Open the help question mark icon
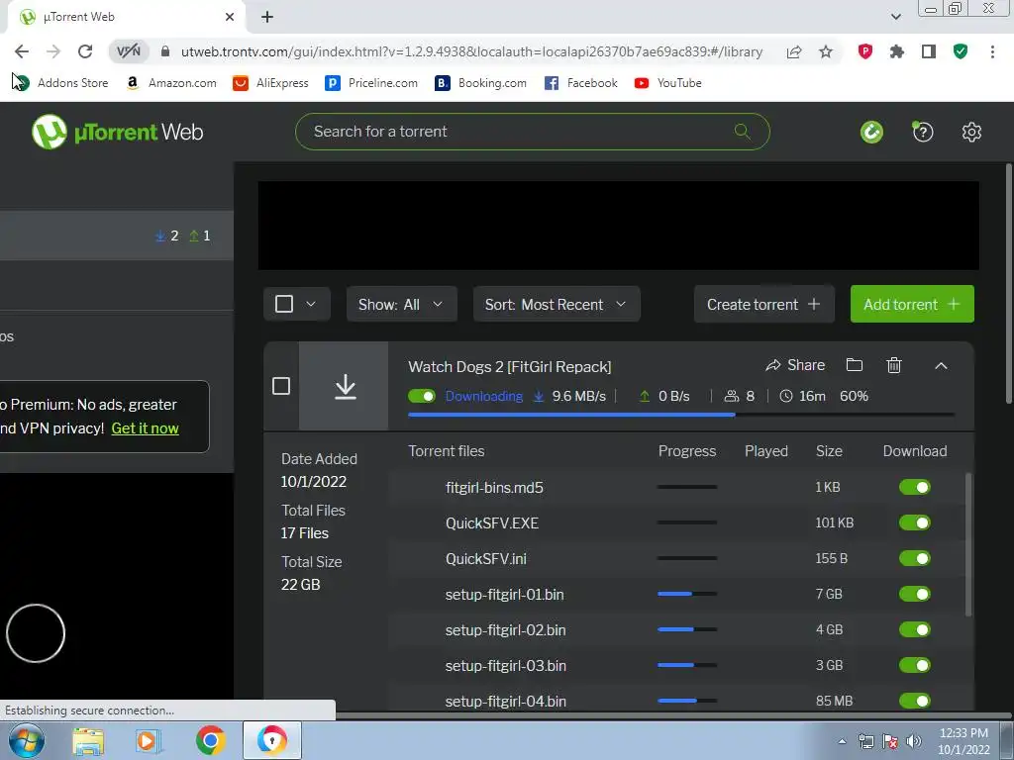The height and width of the screenshot is (760, 1014). [923, 132]
